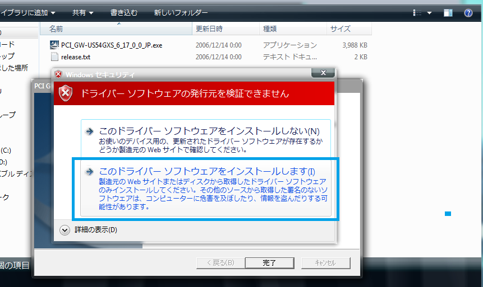Click the テキスト ドキュ... type cell
This screenshot has height=287, width=483.
290,57
